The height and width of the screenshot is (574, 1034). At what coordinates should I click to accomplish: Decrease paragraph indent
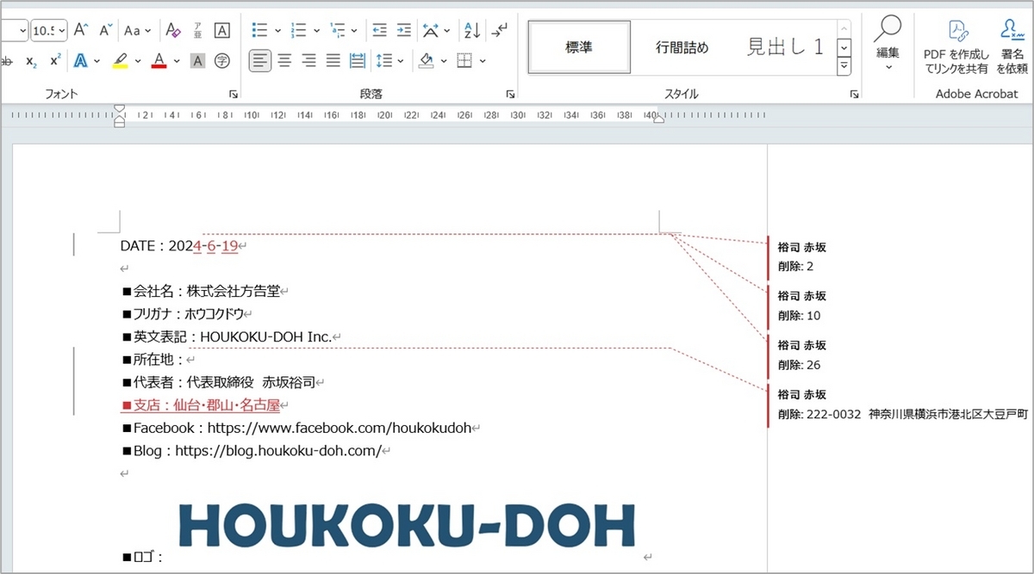click(x=379, y=30)
